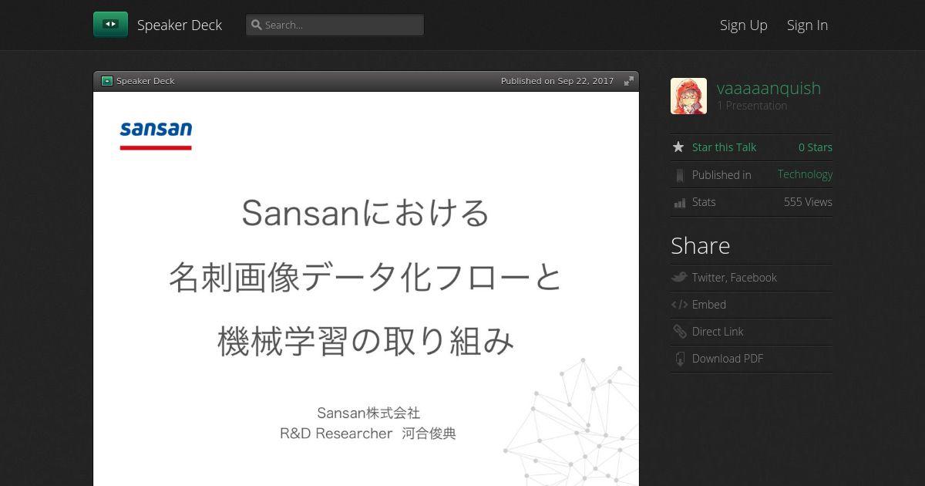The width and height of the screenshot is (925, 486).
Task: Click the Direct Link chain icon
Action: tap(679, 332)
